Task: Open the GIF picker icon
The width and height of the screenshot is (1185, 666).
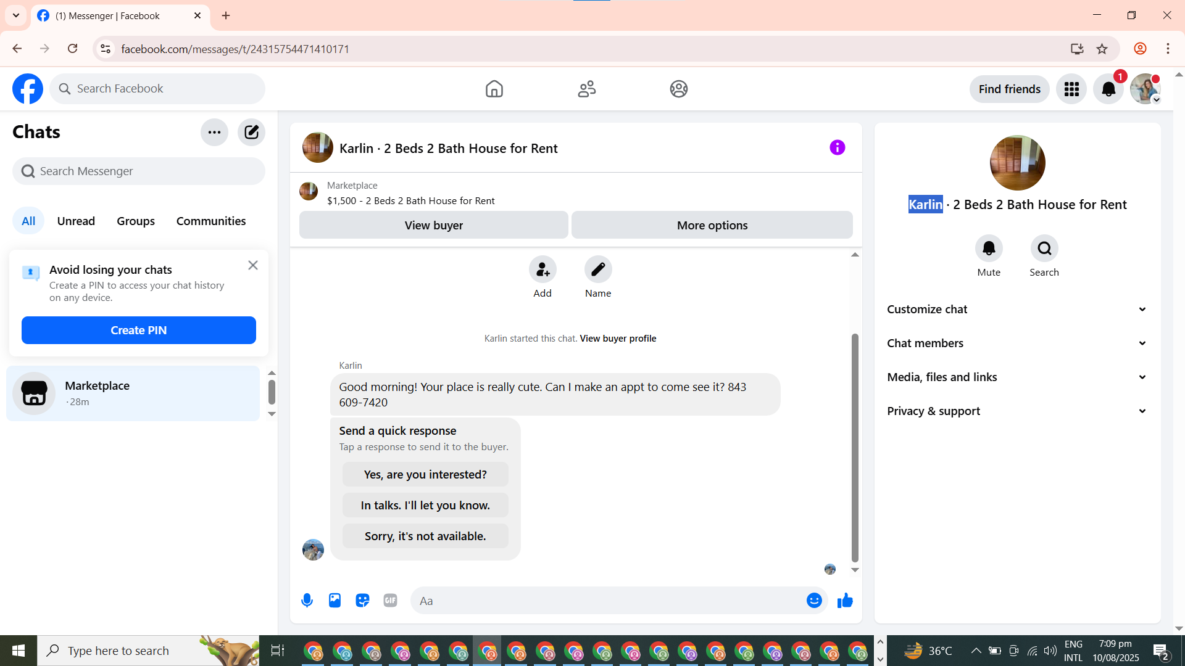Action: pyautogui.click(x=390, y=600)
